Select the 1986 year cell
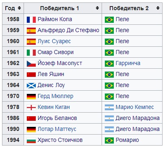165x148 pixels. (13, 118)
